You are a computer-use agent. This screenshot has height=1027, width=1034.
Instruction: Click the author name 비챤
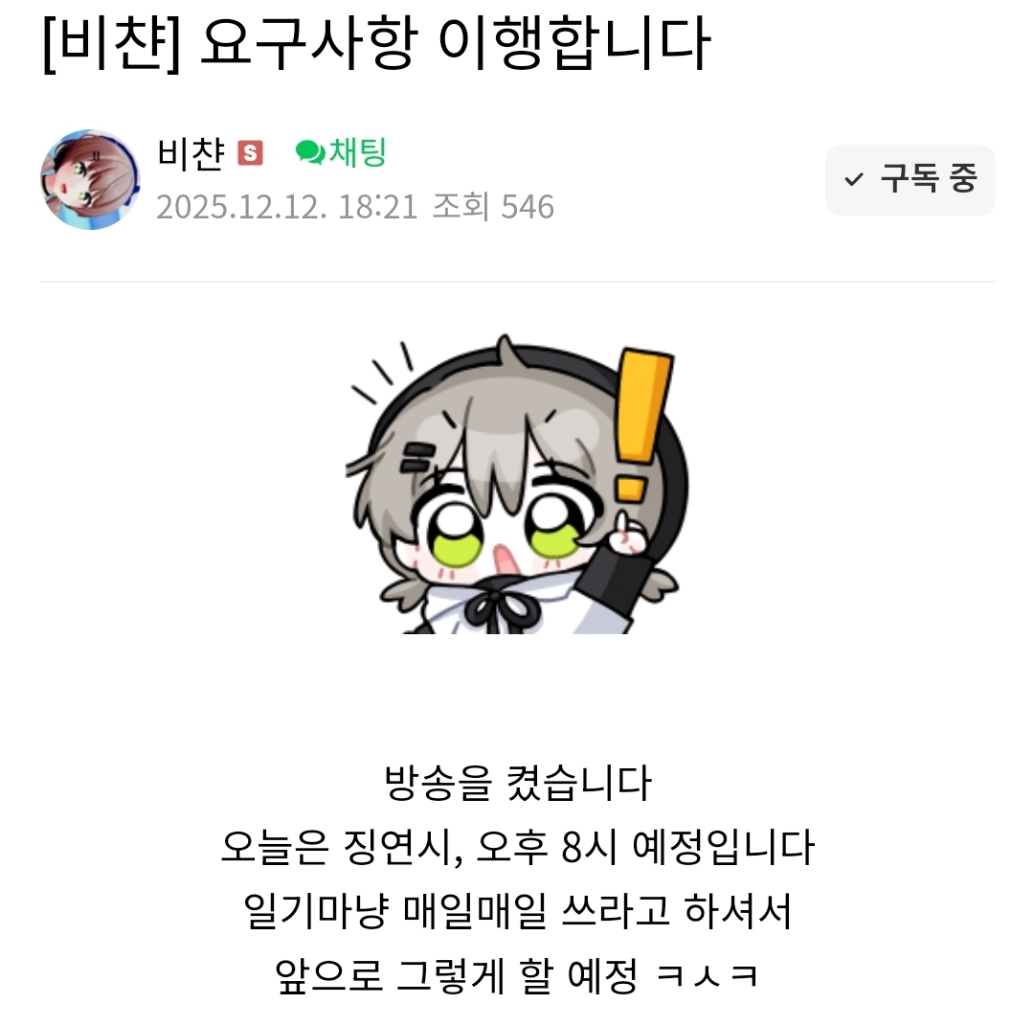click(191, 154)
